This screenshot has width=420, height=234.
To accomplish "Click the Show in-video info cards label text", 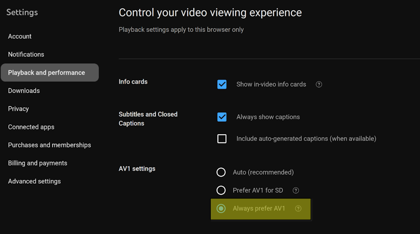I will (x=271, y=85).
